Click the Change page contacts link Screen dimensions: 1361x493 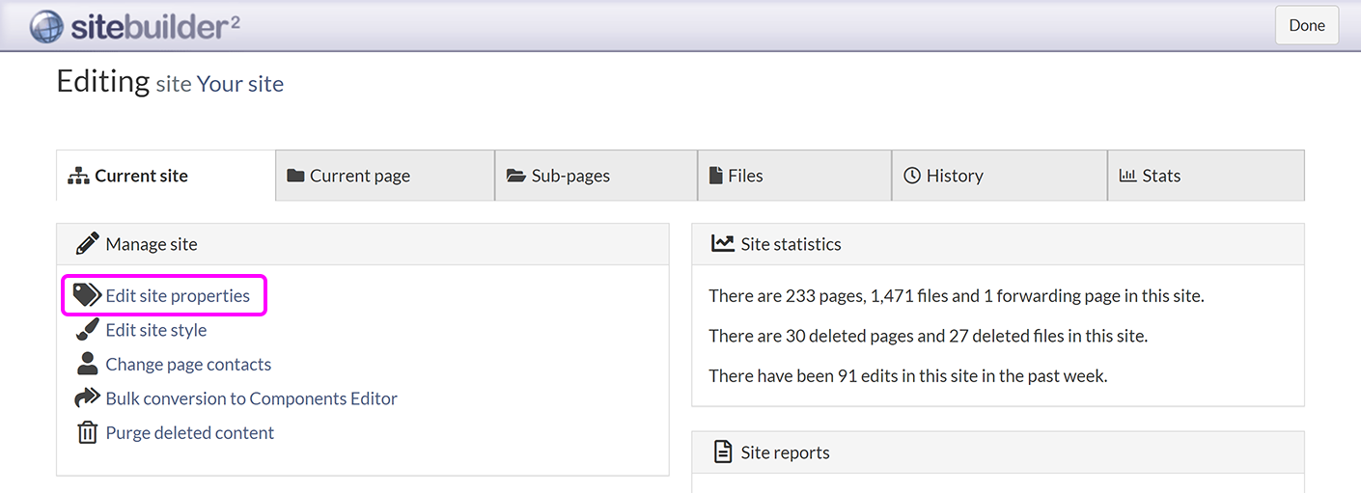[x=188, y=364]
